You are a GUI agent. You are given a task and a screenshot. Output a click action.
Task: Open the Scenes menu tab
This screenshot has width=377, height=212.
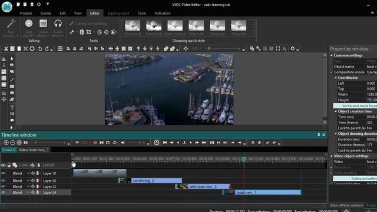[46, 13]
